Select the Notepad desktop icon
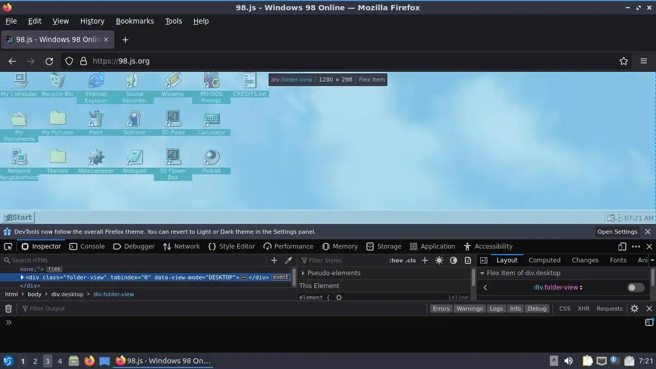This screenshot has height=369, width=656. pyautogui.click(x=134, y=161)
